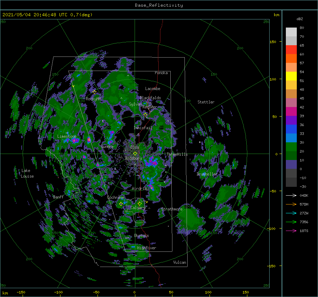Viewport: 318px width, 297px height.
Task: Pick the red swatch between 65 and 60 dBZ
Action: coord(291,50)
